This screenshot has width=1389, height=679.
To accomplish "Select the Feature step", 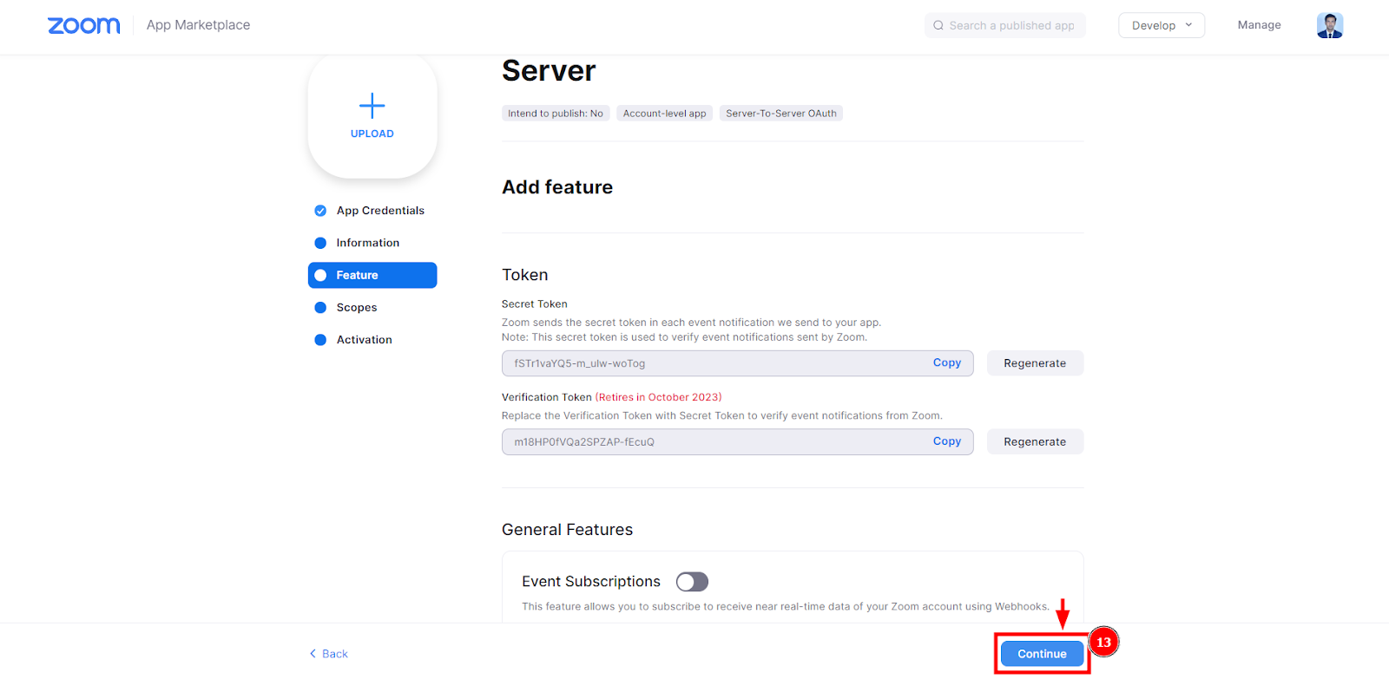I will 372,275.
